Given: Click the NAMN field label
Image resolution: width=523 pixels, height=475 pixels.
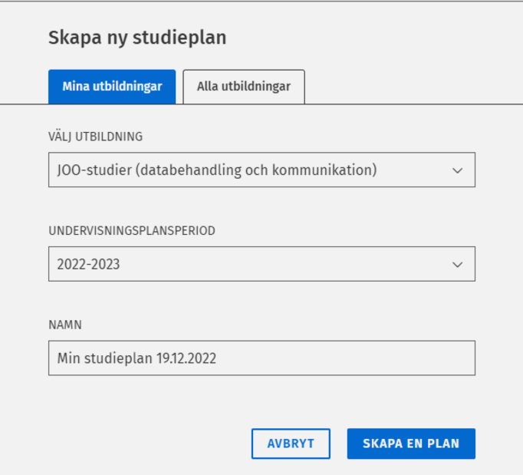Looking at the screenshot, I should click(65, 325).
